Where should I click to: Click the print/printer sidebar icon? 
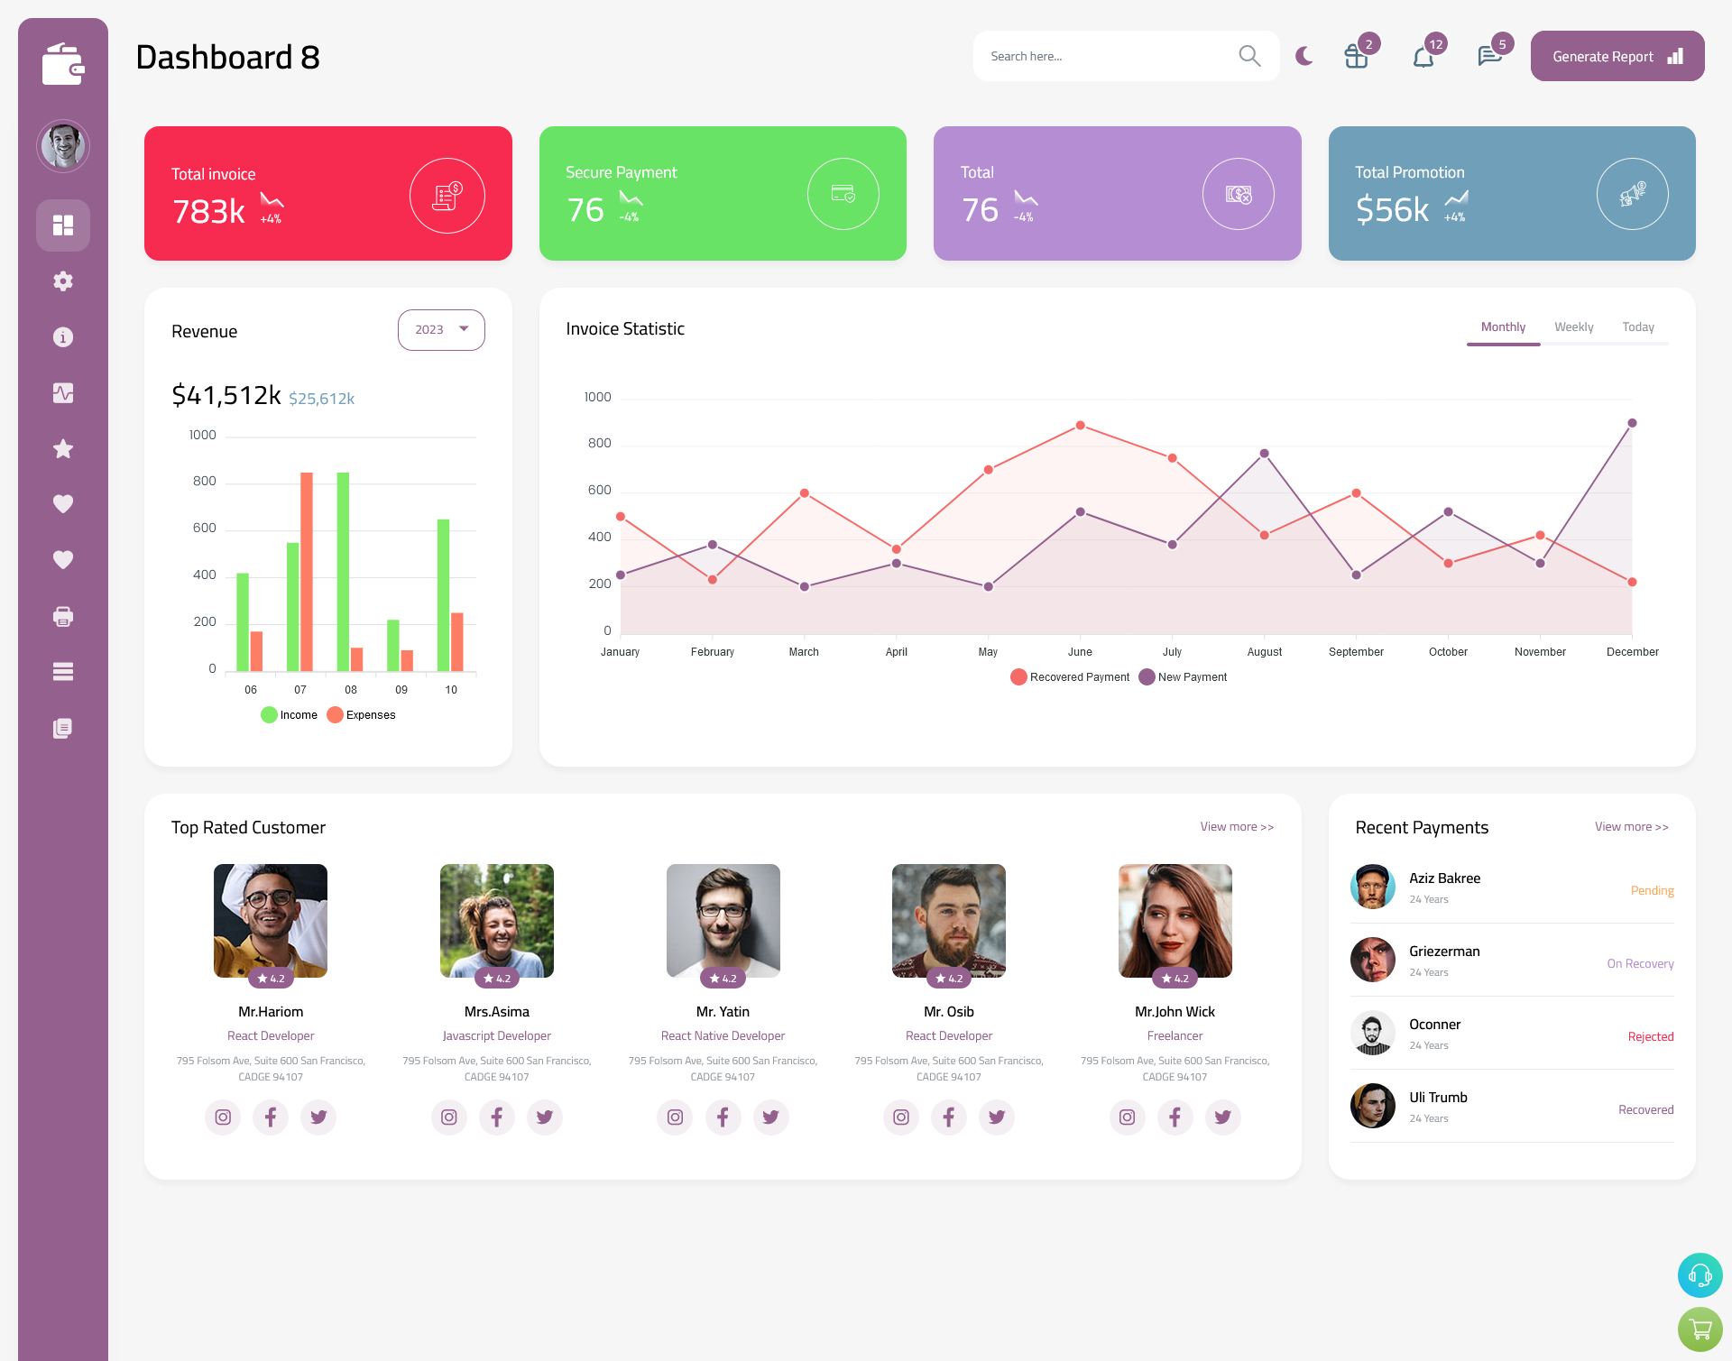point(62,616)
